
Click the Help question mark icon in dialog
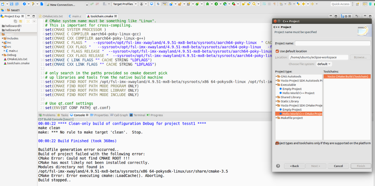click(x=278, y=166)
